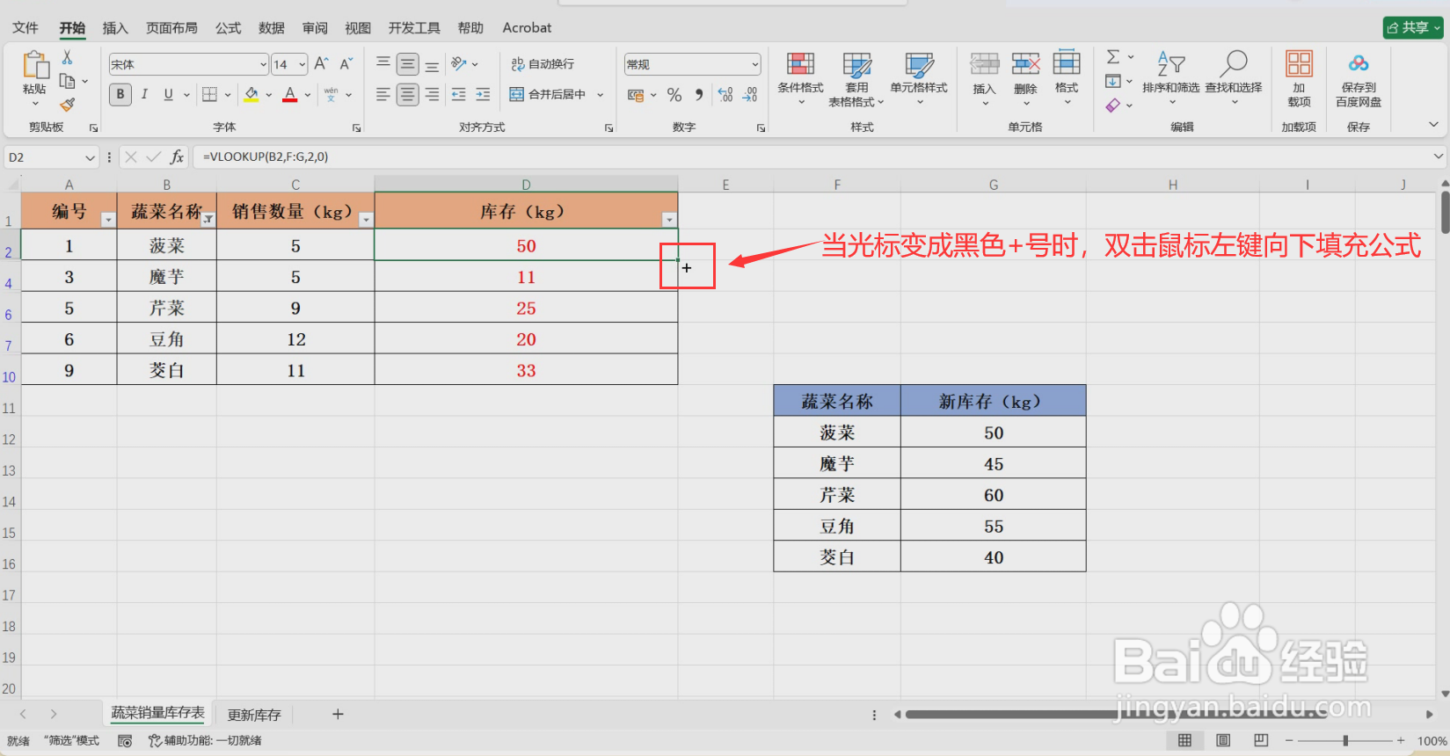
Task: Open filter dropdown for 蔬菜名称 column
Action: (x=208, y=220)
